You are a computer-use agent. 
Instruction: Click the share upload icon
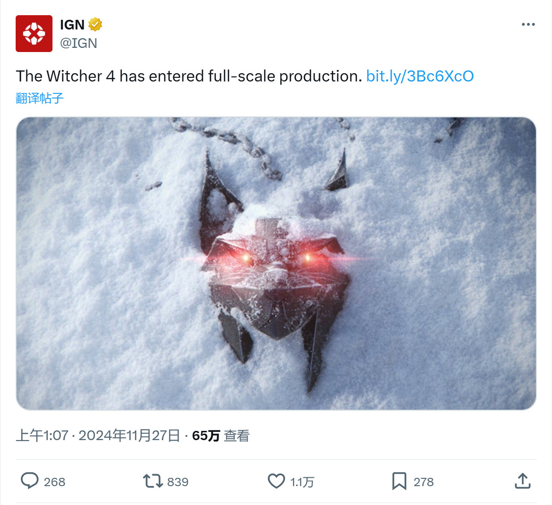tap(523, 481)
